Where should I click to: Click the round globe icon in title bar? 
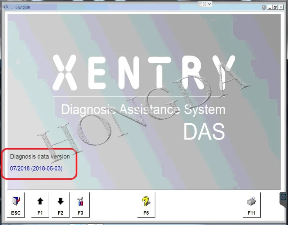[264, 7]
